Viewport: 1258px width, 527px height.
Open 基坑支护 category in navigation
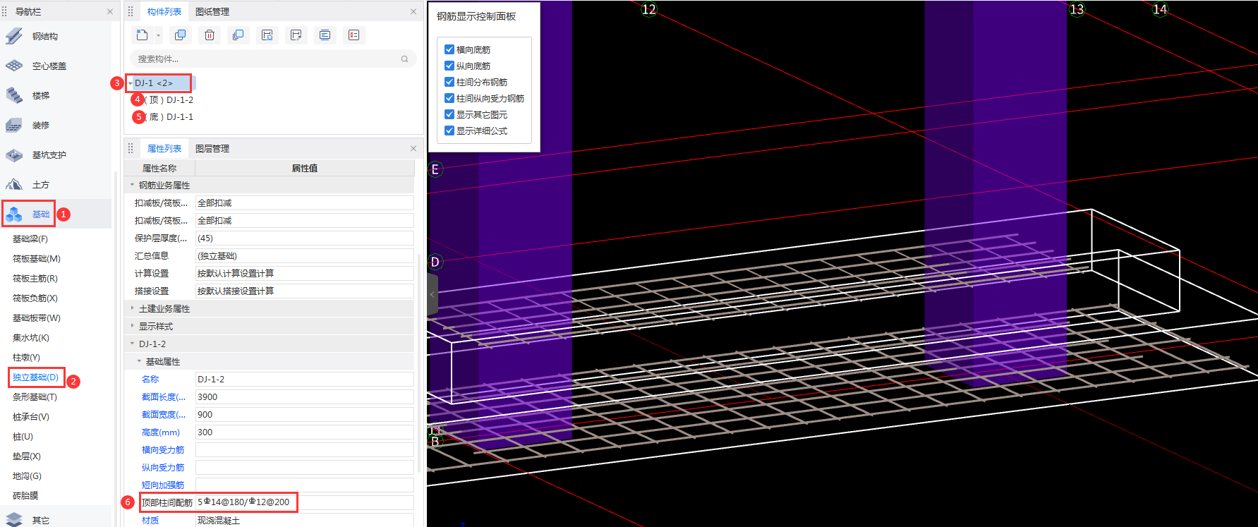click(x=49, y=155)
